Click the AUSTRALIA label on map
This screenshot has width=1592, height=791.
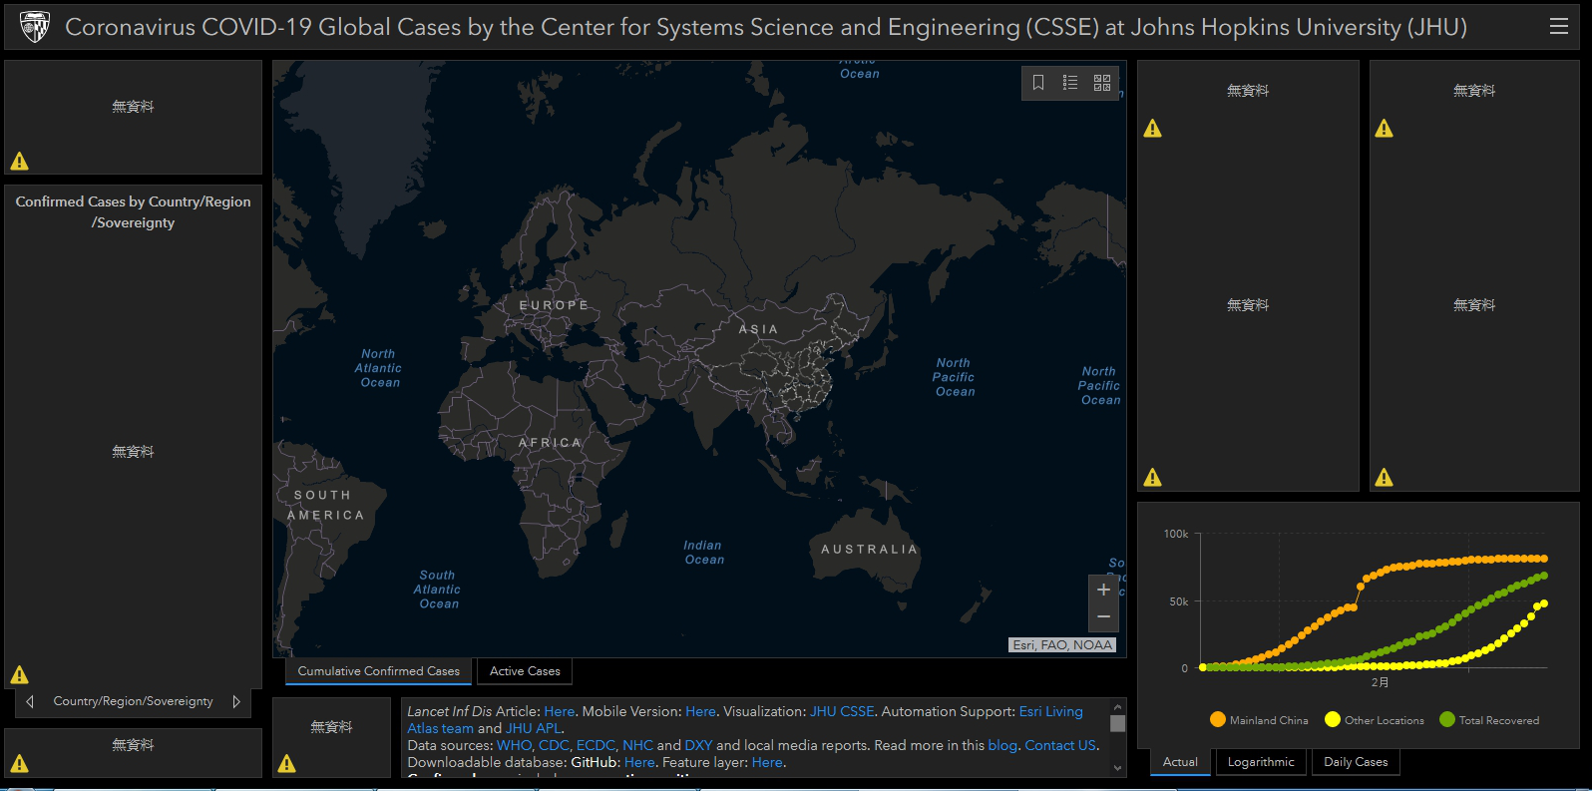(x=869, y=550)
